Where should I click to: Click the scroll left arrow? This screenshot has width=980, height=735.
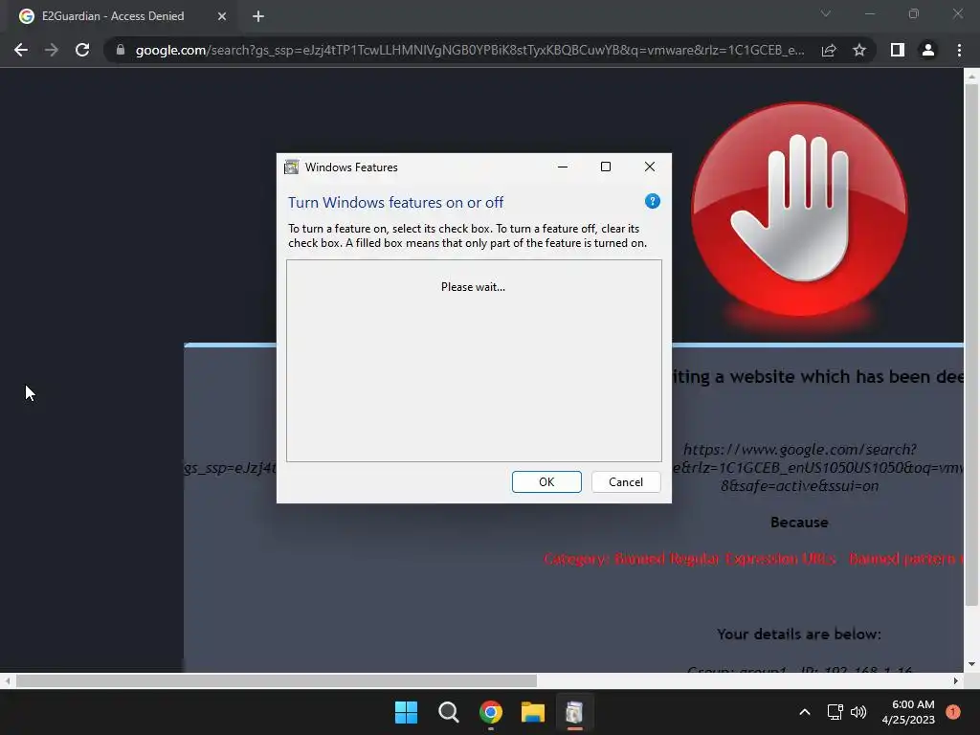click(x=8, y=680)
